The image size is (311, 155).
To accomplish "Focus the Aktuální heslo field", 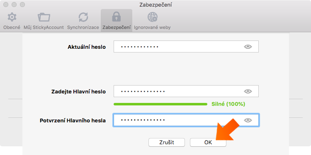I will click(x=186, y=46).
